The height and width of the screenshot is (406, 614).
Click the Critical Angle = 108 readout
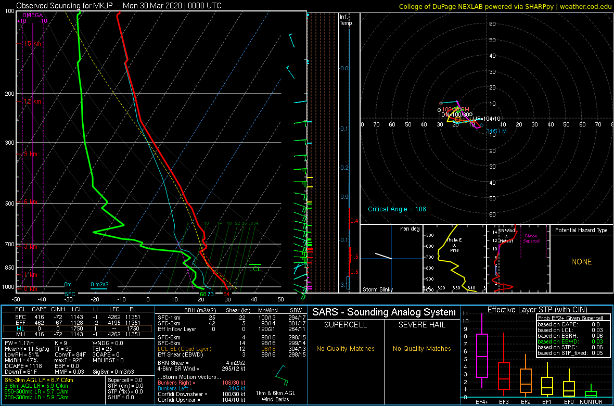tap(396, 209)
